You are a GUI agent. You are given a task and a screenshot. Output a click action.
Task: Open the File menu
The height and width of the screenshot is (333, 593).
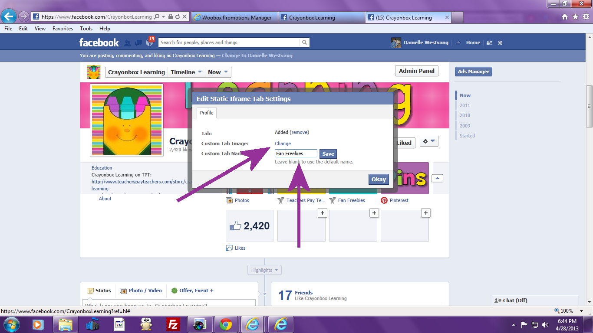tap(8, 29)
